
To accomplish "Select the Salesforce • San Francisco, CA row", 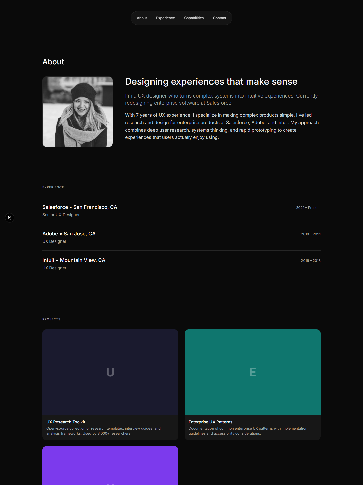I will pos(181,211).
